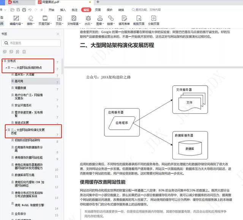Open the 页眉页脚 header footer tool
The width and height of the screenshot is (243, 220).
pos(45,20)
